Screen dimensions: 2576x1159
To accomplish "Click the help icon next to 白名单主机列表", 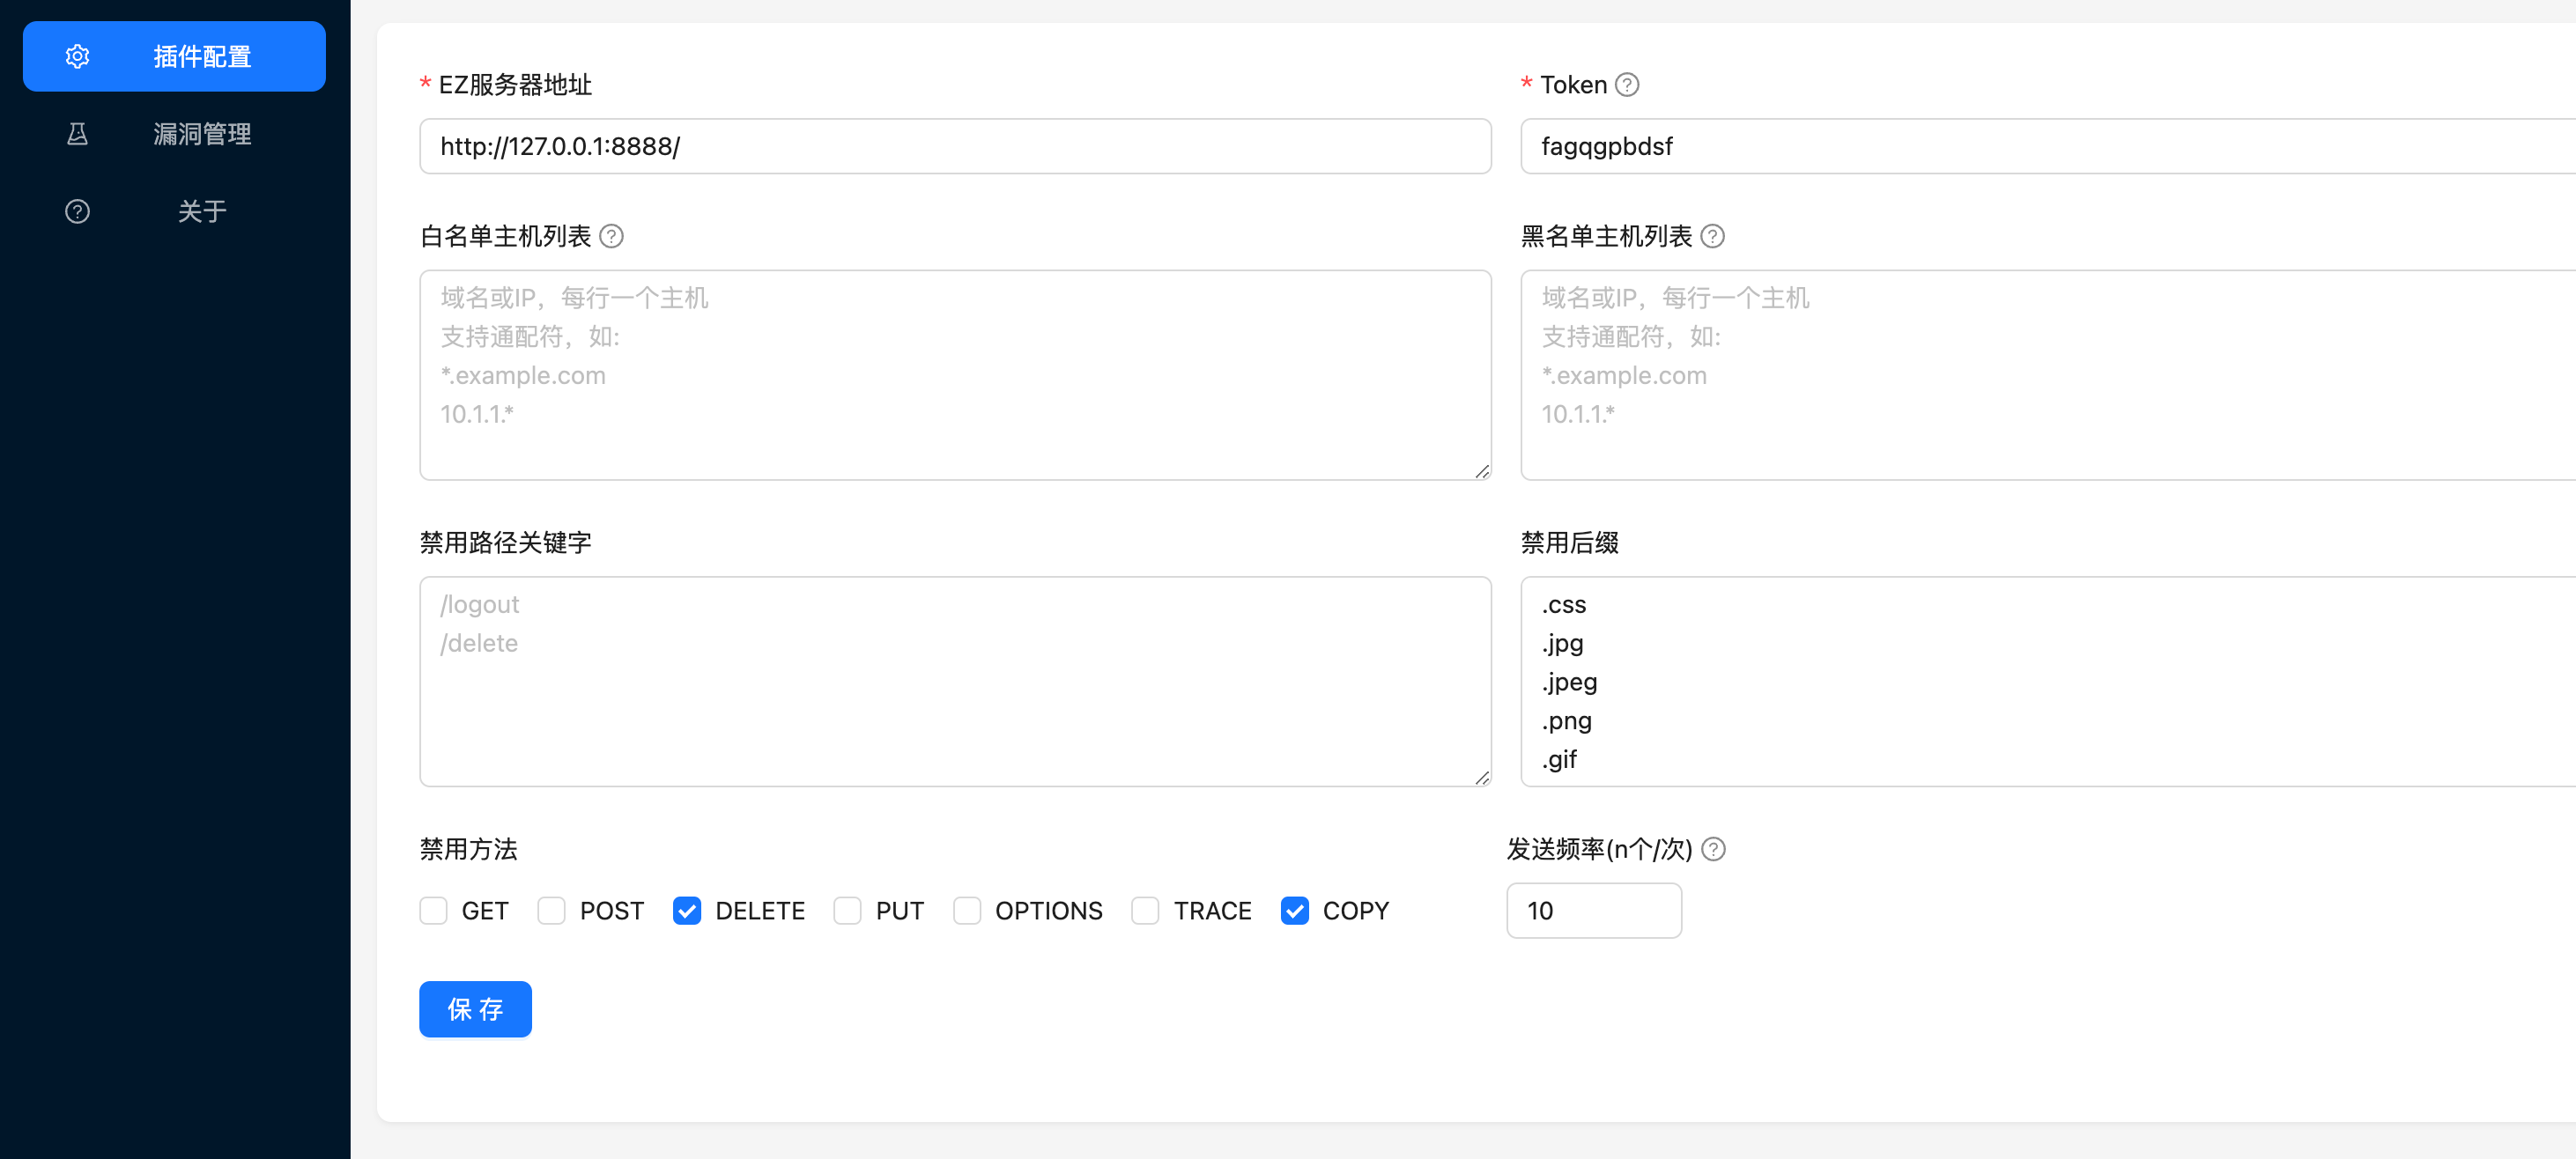I will pos(611,236).
